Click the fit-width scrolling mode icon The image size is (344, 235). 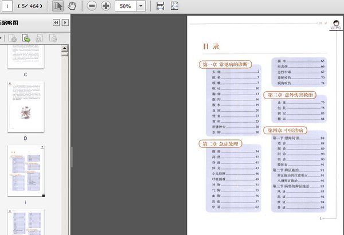(160, 6)
